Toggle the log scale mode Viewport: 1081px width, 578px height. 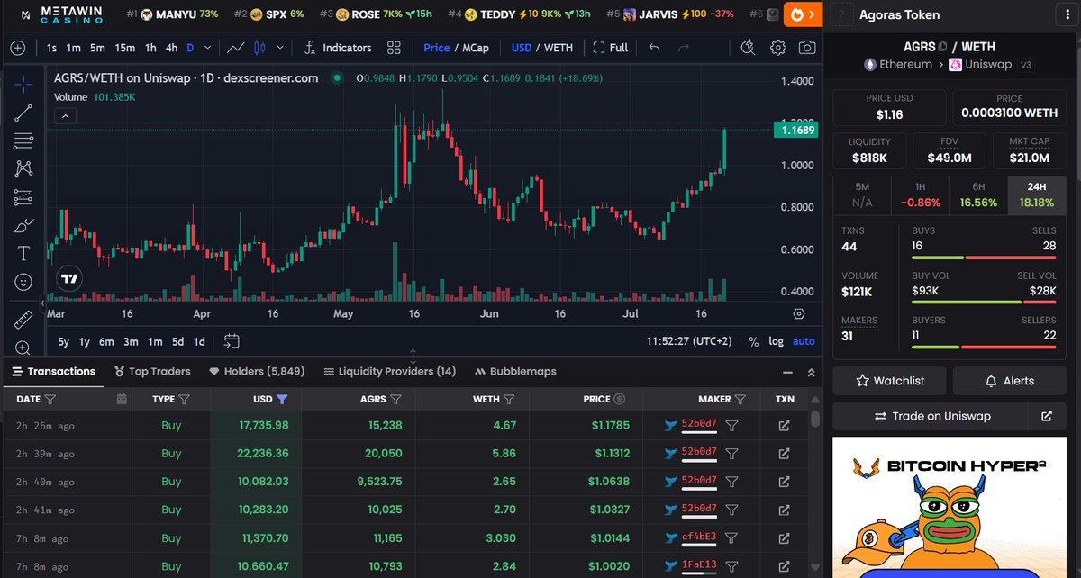[776, 341]
